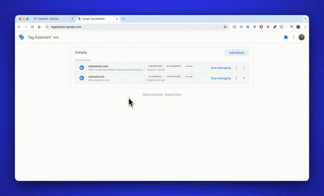Viewport: 324px width, 196px height.
Task: Click the Domains heading
Action: tap(81, 52)
